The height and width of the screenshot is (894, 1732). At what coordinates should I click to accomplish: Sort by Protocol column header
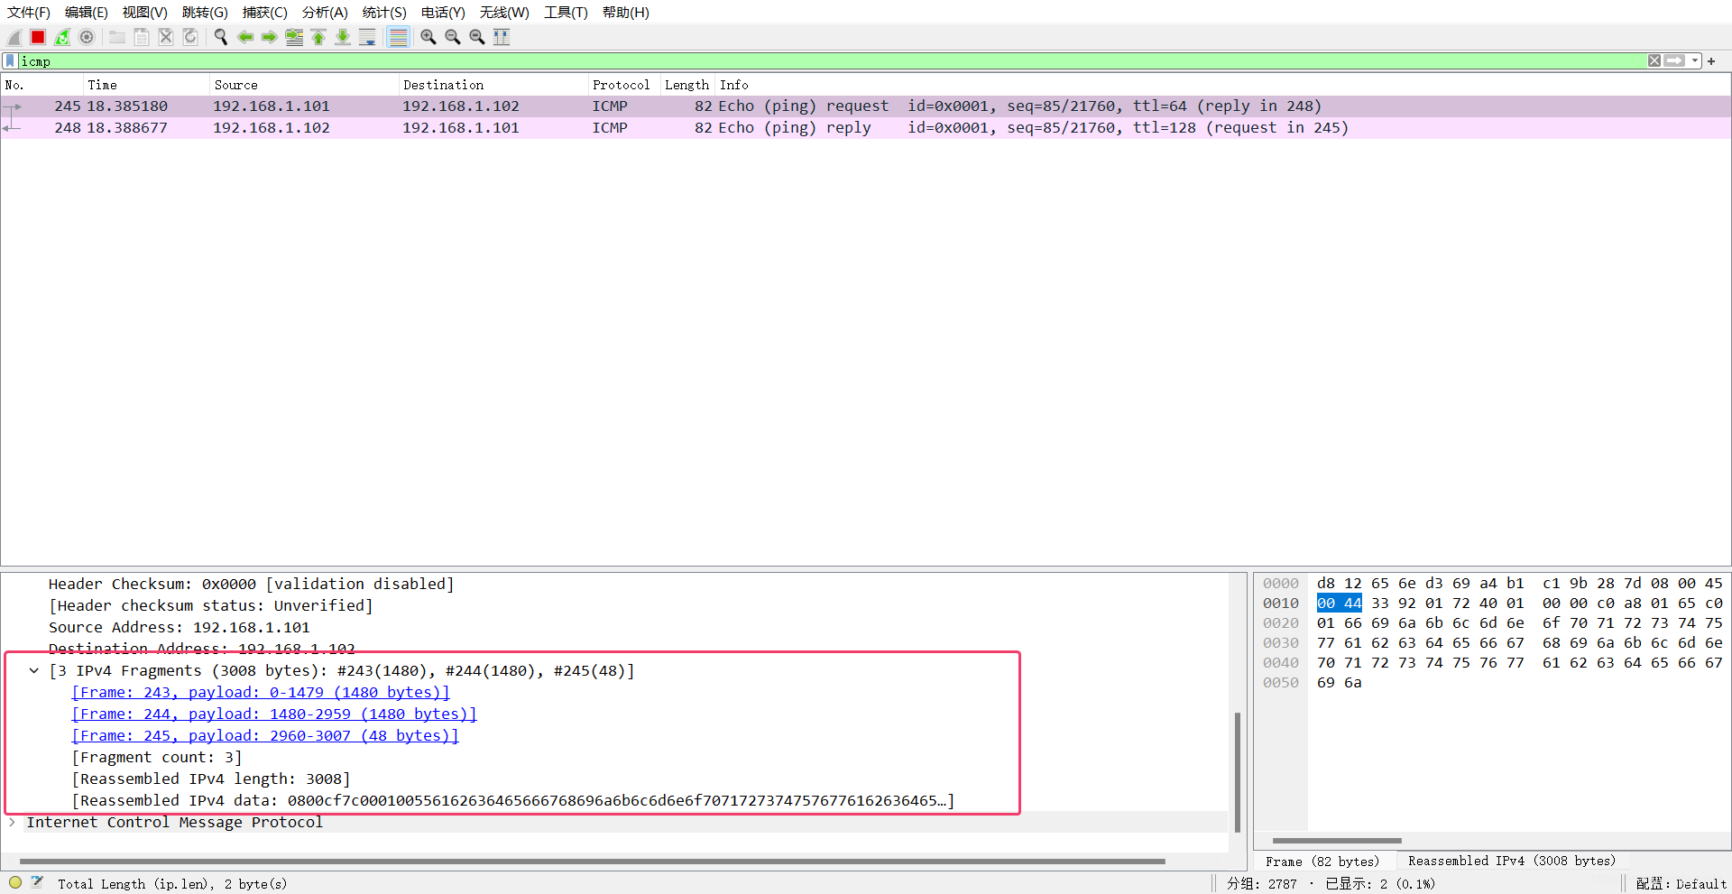(x=624, y=85)
